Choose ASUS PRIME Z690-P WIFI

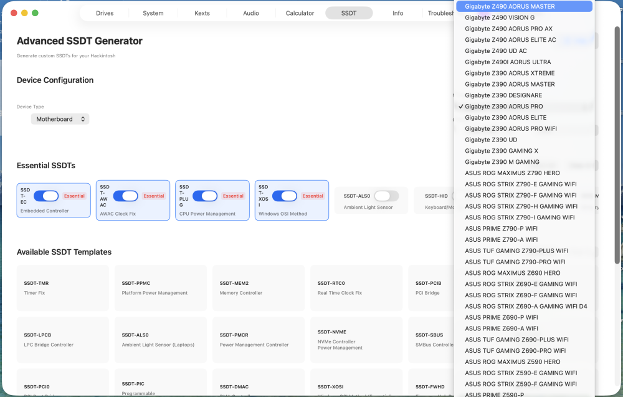524,317
